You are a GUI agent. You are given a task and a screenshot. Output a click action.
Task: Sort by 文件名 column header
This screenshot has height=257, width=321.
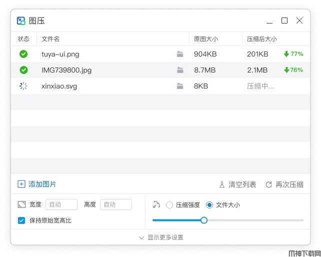click(50, 39)
